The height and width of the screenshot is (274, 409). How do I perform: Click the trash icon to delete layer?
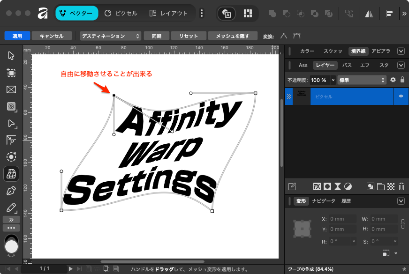(x=401, y=186)
